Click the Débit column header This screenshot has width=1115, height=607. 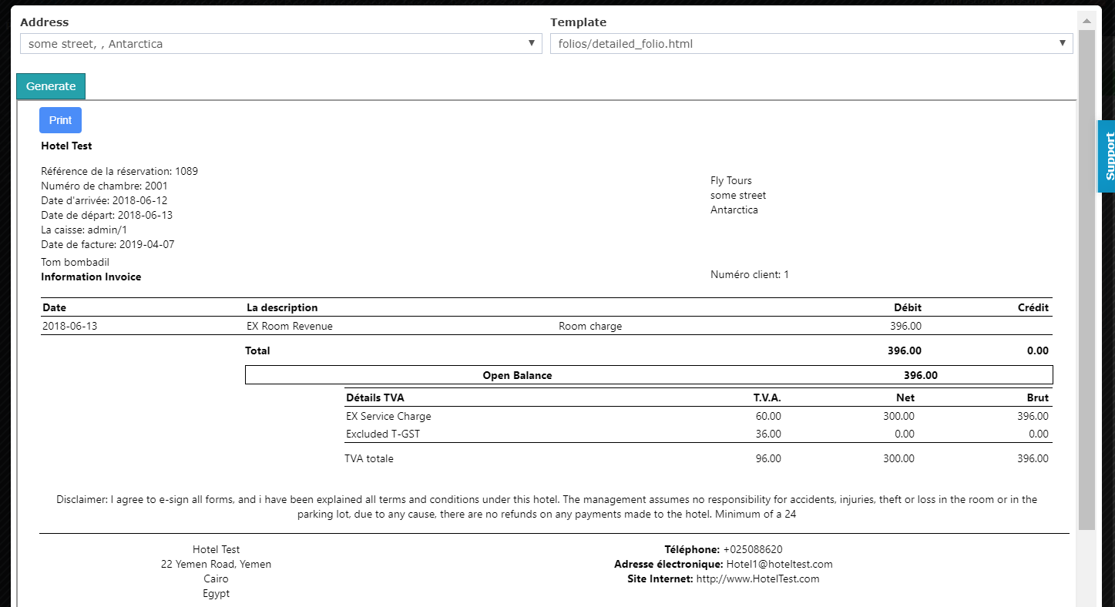pyautogui.click(x=908, y=307)
